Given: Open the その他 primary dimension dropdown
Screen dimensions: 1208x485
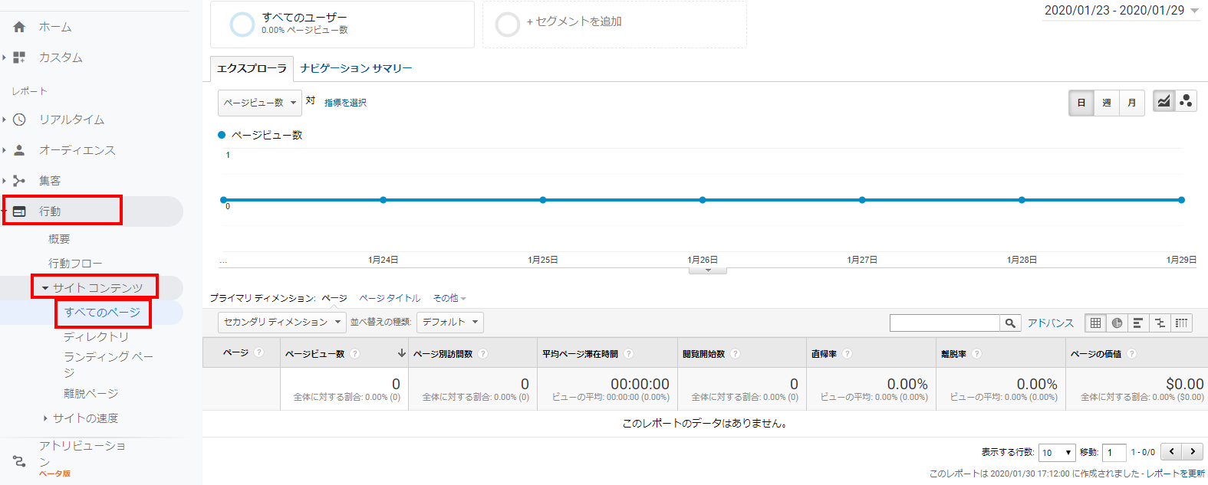Looking at the screenshot, I should (449, 298).
